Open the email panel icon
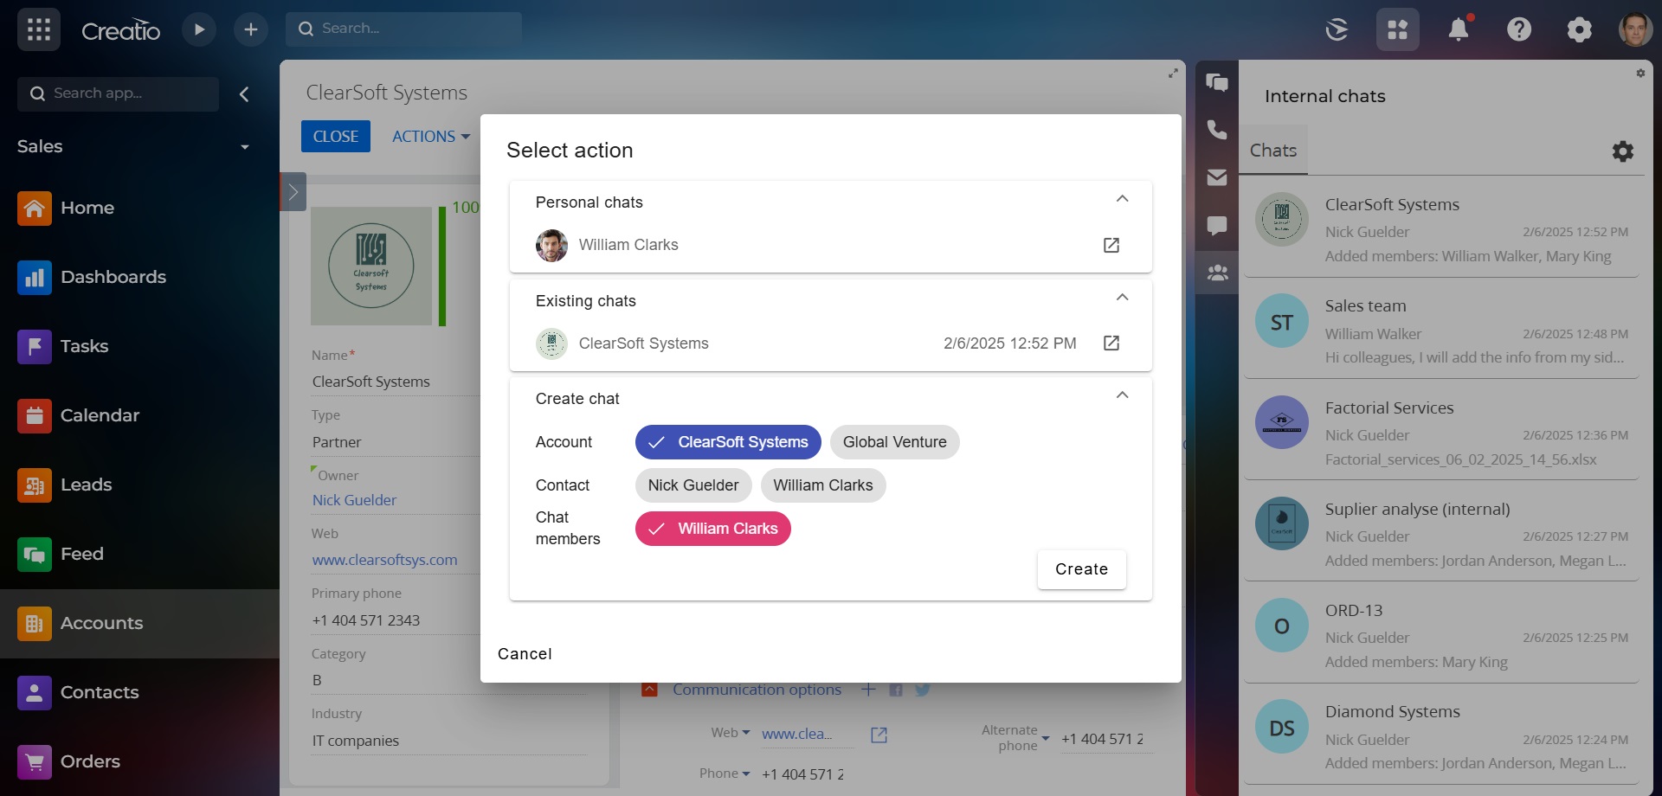 click(x=1217, y=177)
